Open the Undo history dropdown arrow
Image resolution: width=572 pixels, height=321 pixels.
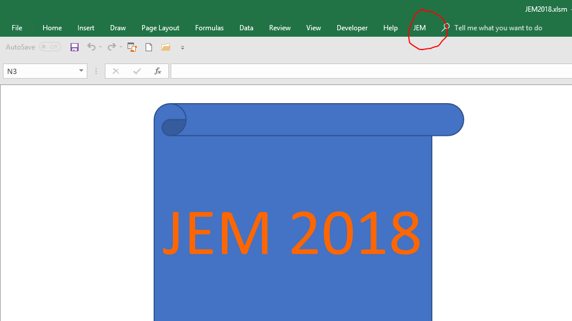100,47
